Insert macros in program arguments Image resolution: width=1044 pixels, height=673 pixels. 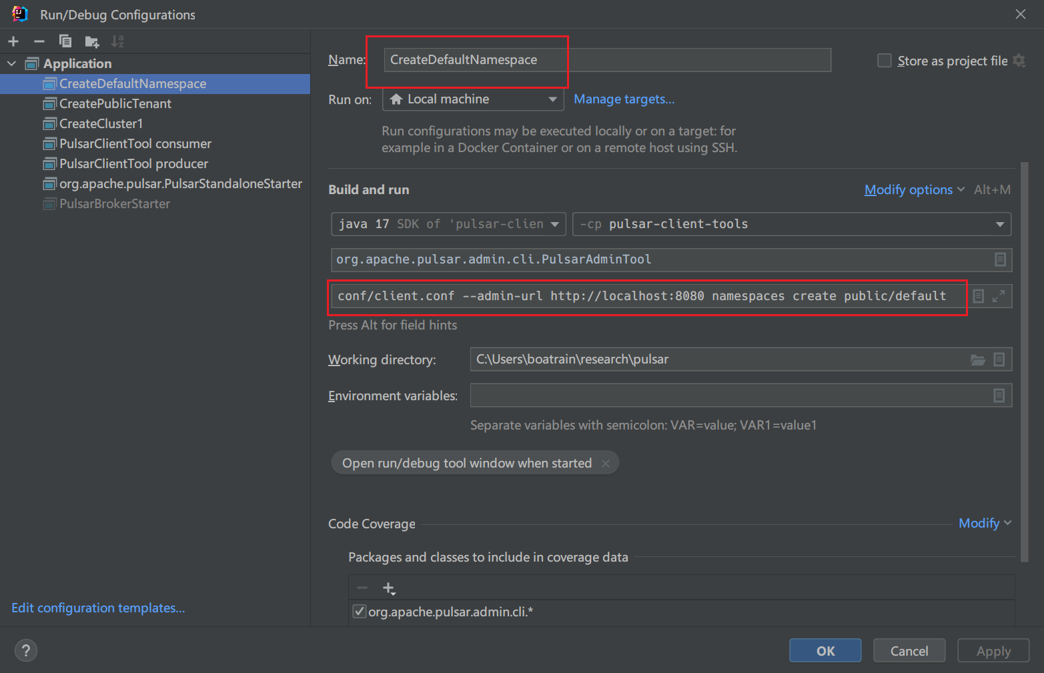(x=978, y=296)
